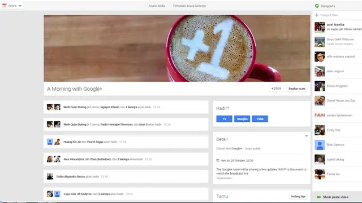
Task: Click Pablo Alejandro Benzo's avatar
Action: point(50,176)
